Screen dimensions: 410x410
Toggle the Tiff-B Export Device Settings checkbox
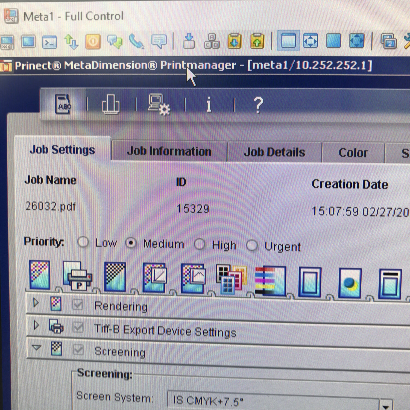(x=78, y=327)
